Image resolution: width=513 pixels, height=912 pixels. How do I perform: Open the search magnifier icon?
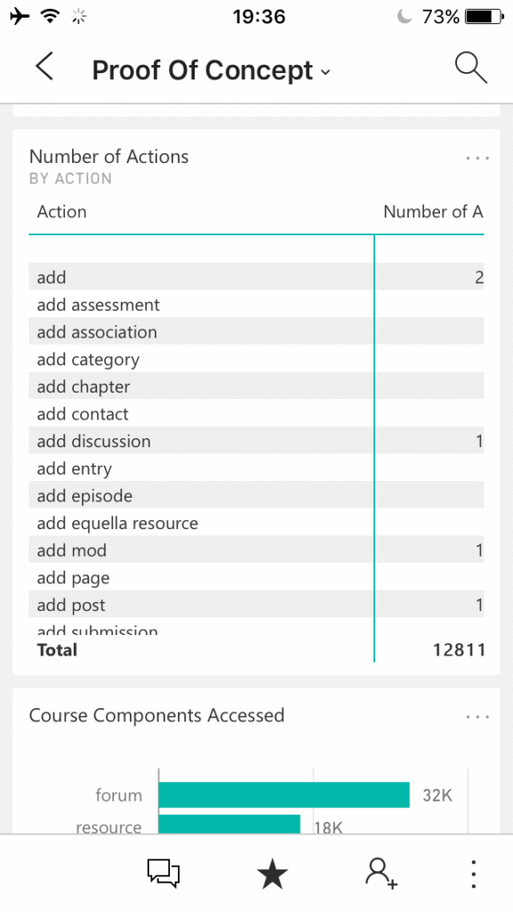(x=470, y=68)
